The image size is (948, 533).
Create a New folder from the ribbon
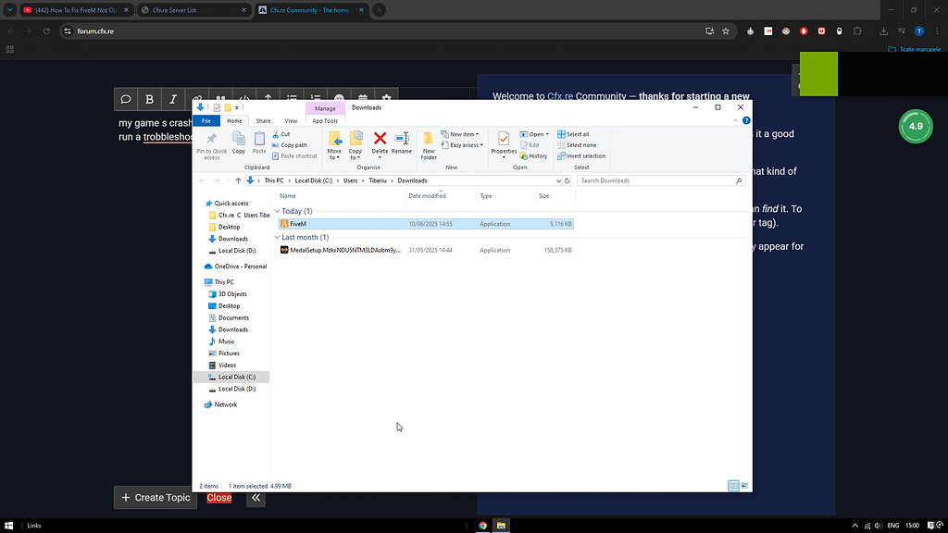[429, 143]
